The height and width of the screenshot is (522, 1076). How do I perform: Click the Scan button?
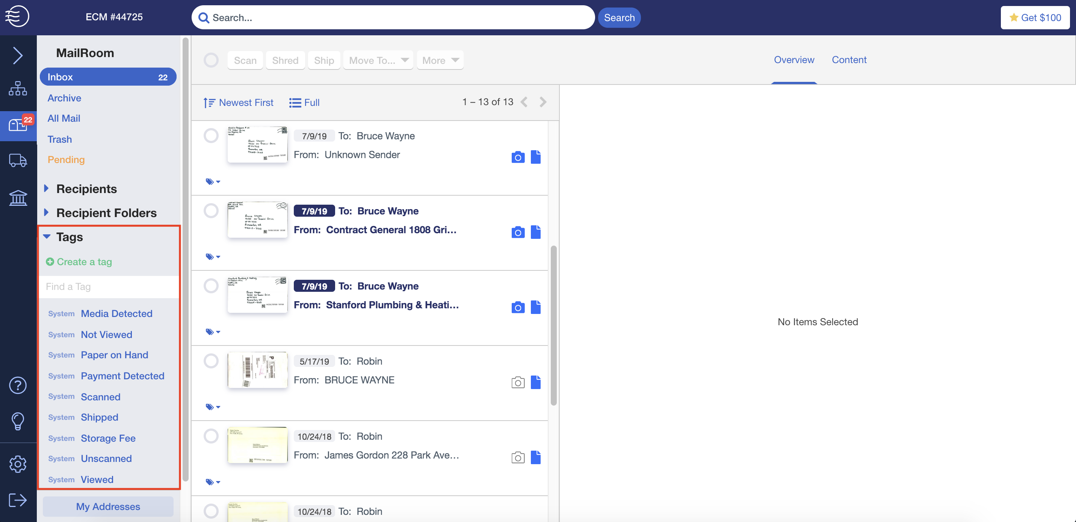[245, 60]
